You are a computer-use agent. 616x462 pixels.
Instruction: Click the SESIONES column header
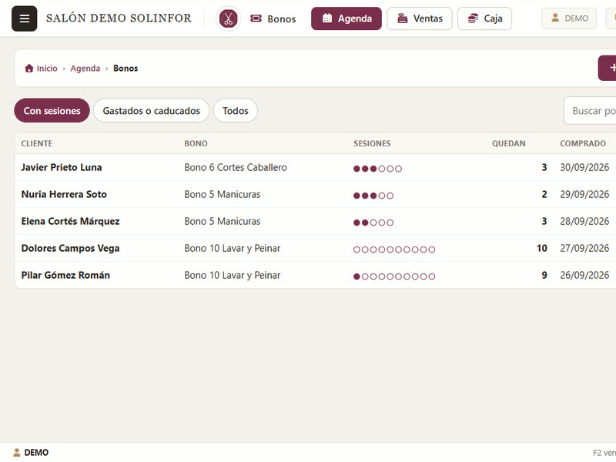(372, 143)
